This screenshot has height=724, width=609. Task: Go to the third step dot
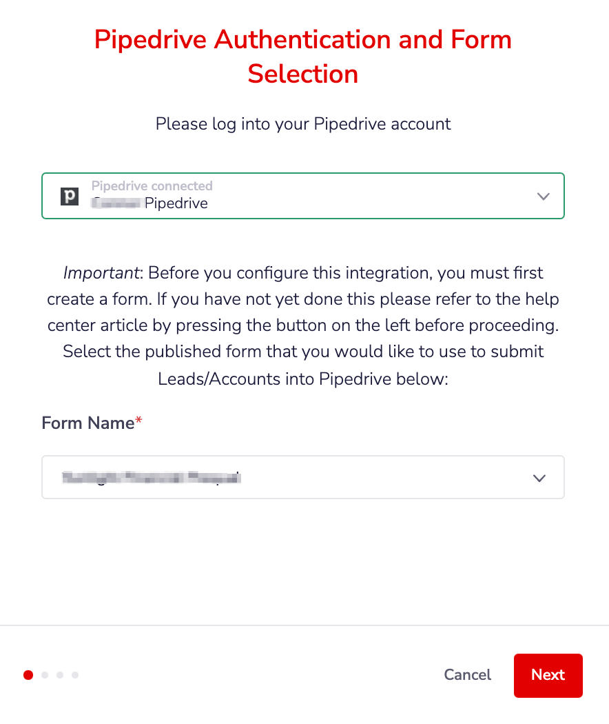tap(60, 675)
